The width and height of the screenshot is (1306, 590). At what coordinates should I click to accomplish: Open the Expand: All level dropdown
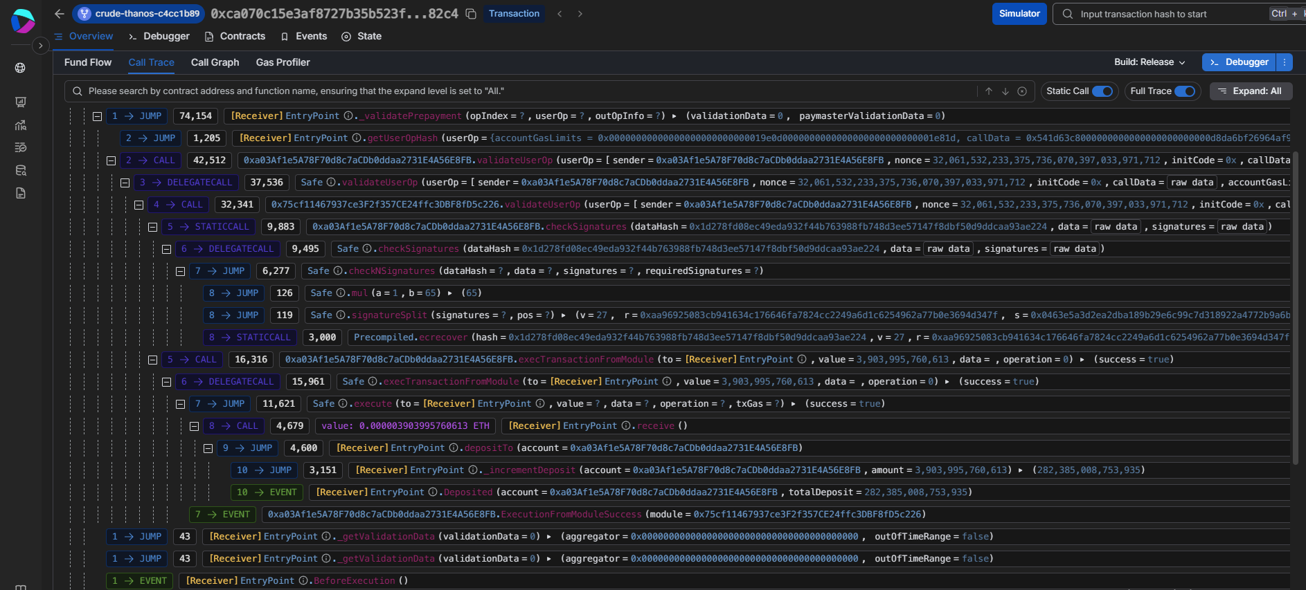[1251, 91]
